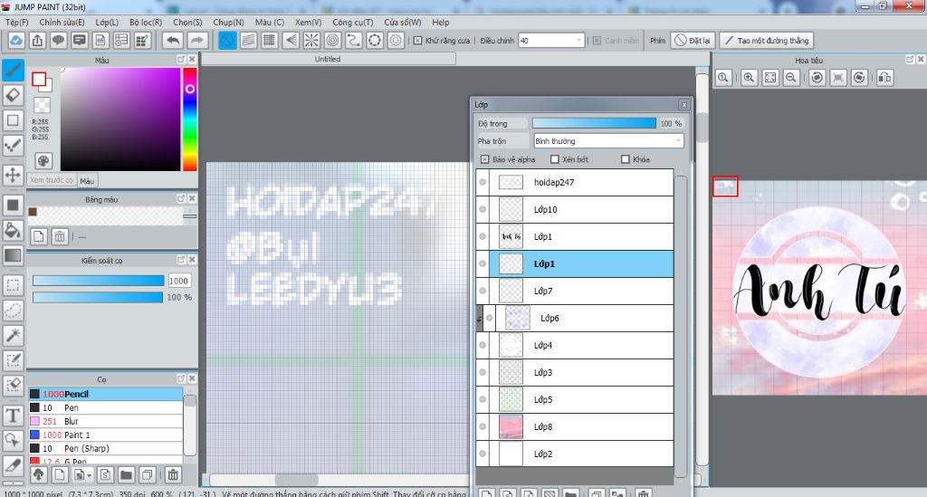This screenshot has width=927, height=497.
Task: Click Lớp panel vertical scrollbar
Action: (681, 326)
